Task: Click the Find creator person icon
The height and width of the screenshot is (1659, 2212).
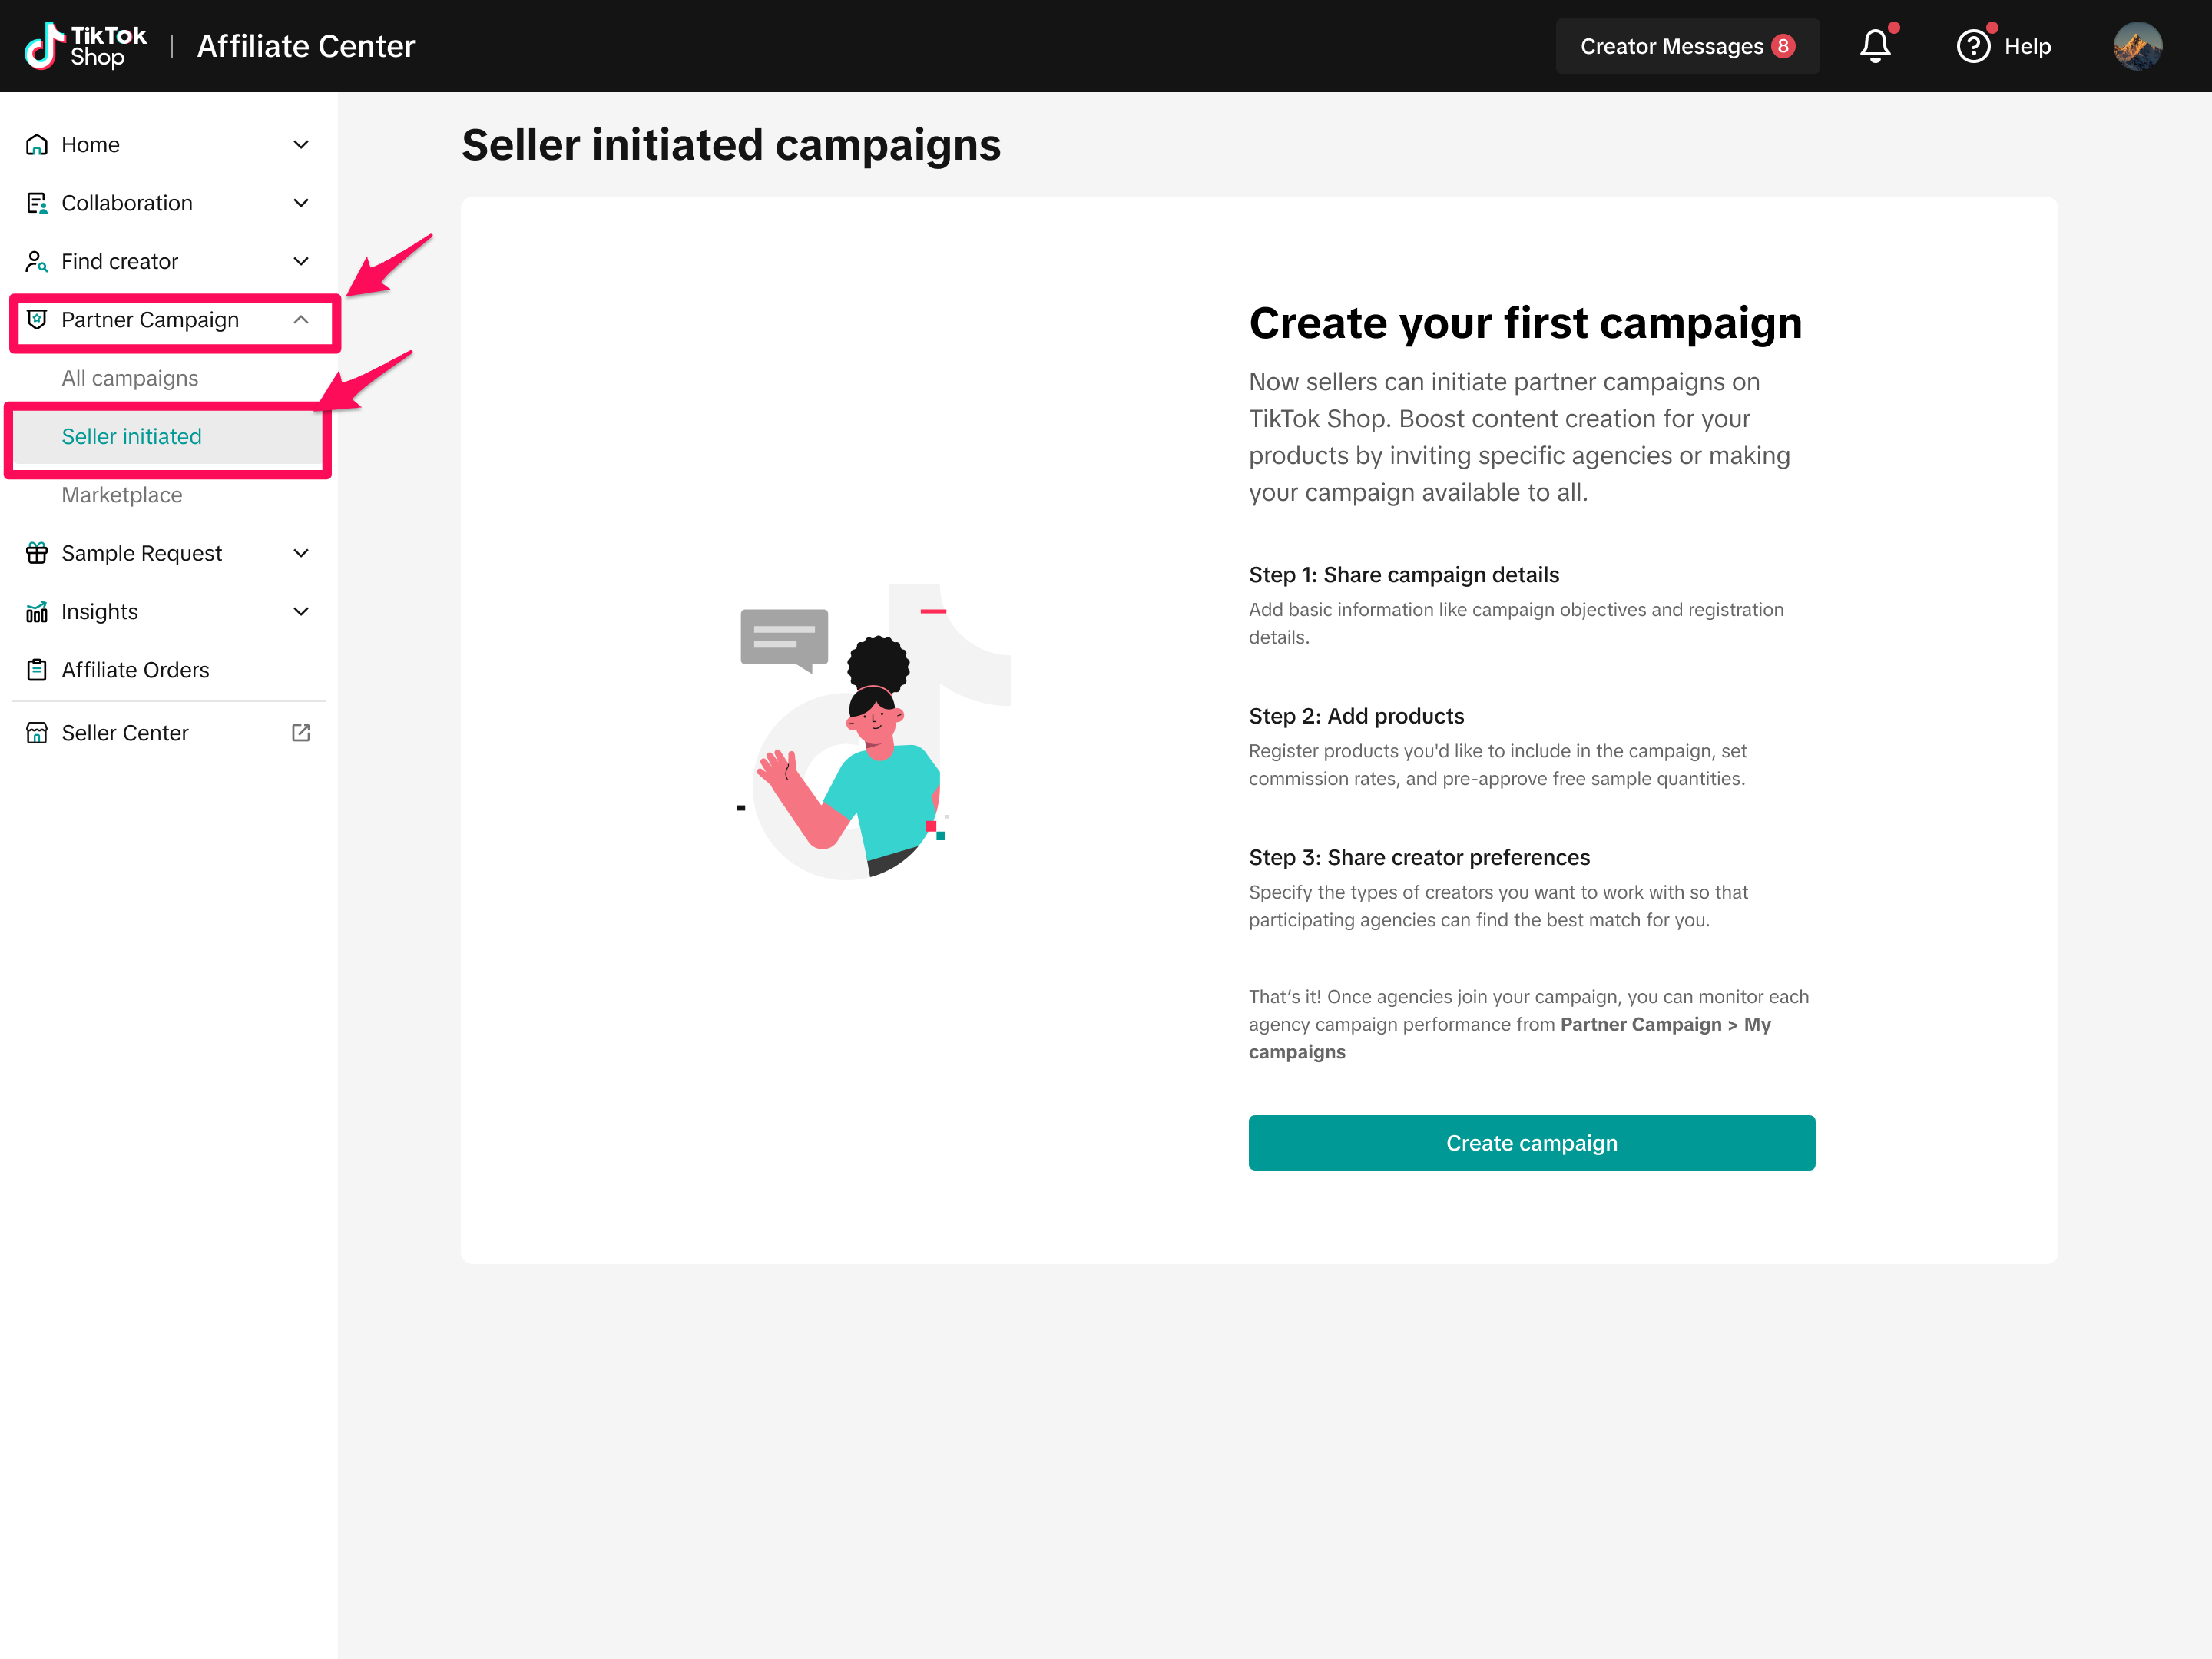Action: [x=37, y=262]
